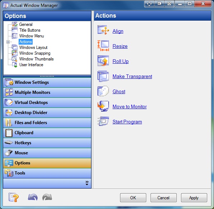Click the splitter grip dots above Window Settings
The height and width of the screenshot is (209, 214).
47,76
